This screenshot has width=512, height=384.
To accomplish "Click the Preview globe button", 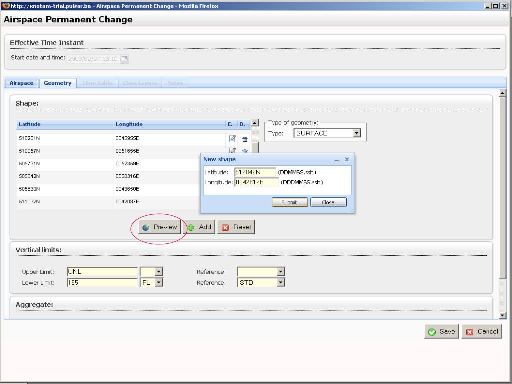I will coord(160,227).
